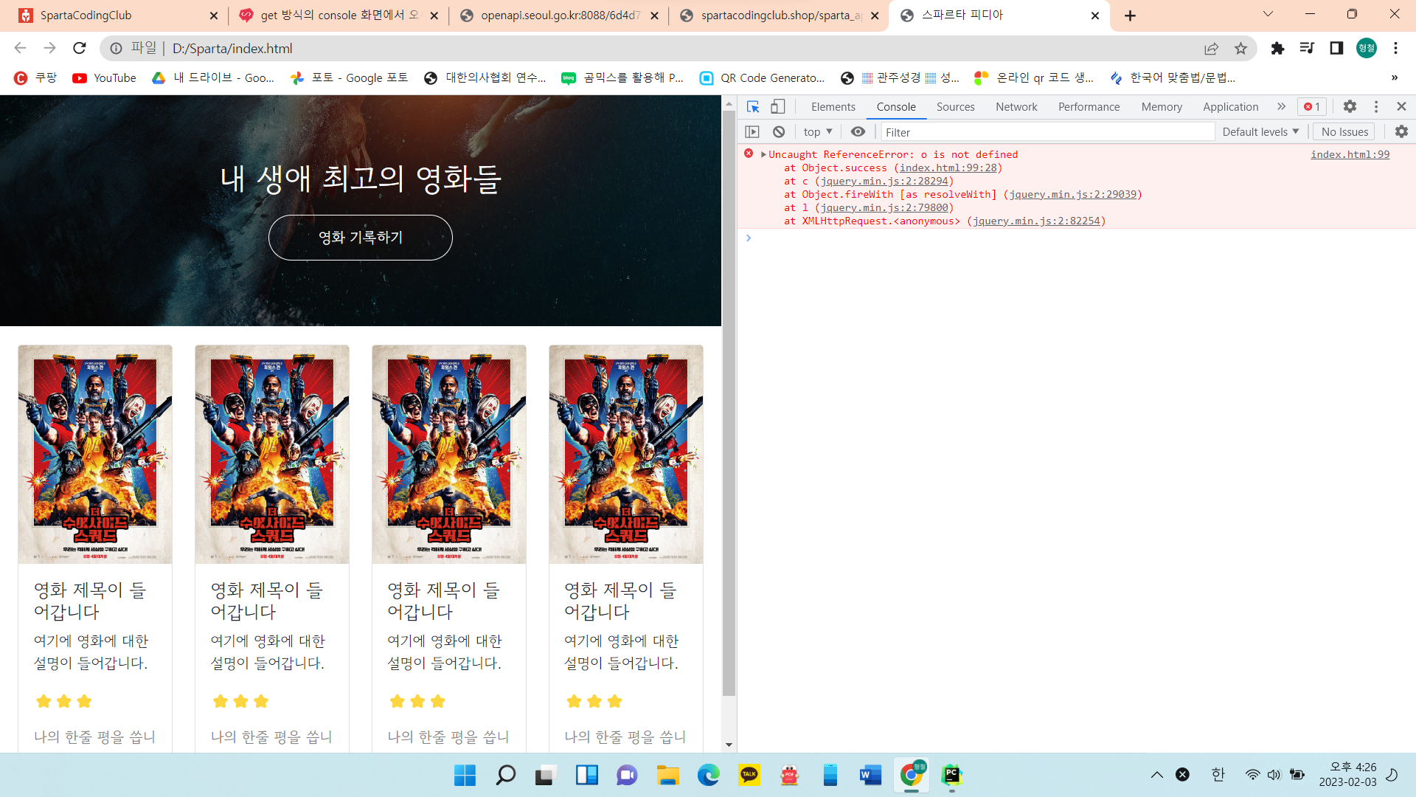This screenshot has height=797, width=1416.
Task: Open Microsoft Word from taskbar
Action: (870, 775)
